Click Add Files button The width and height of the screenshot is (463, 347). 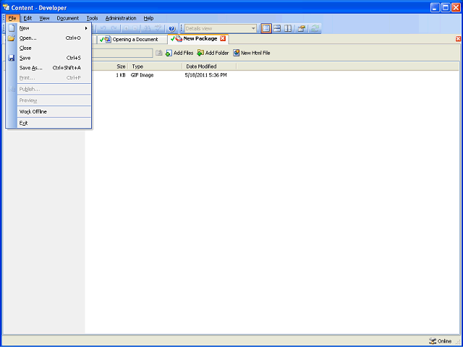coord(179,53)
